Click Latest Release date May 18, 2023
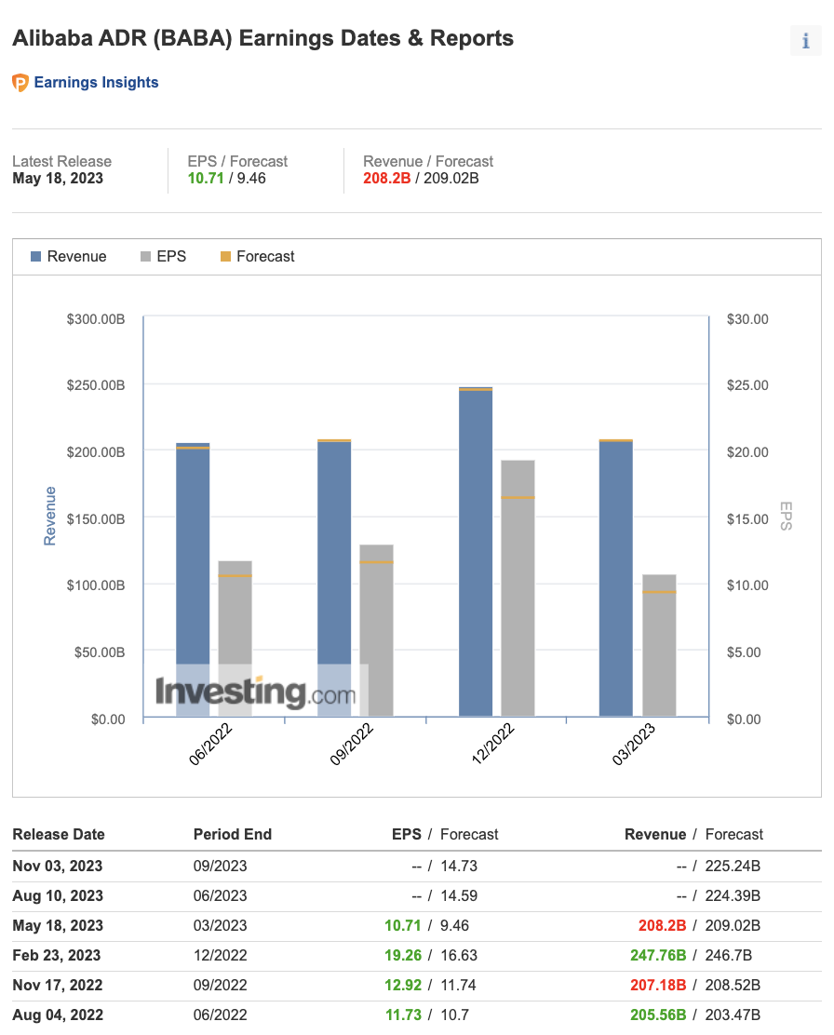Viewport: 834px width, 1035px height. click(x=58, y=178)
